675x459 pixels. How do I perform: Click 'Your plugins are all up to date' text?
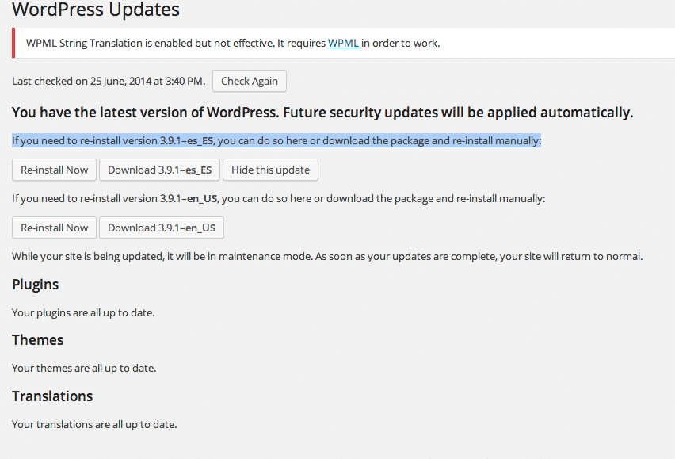coord(83,312)
